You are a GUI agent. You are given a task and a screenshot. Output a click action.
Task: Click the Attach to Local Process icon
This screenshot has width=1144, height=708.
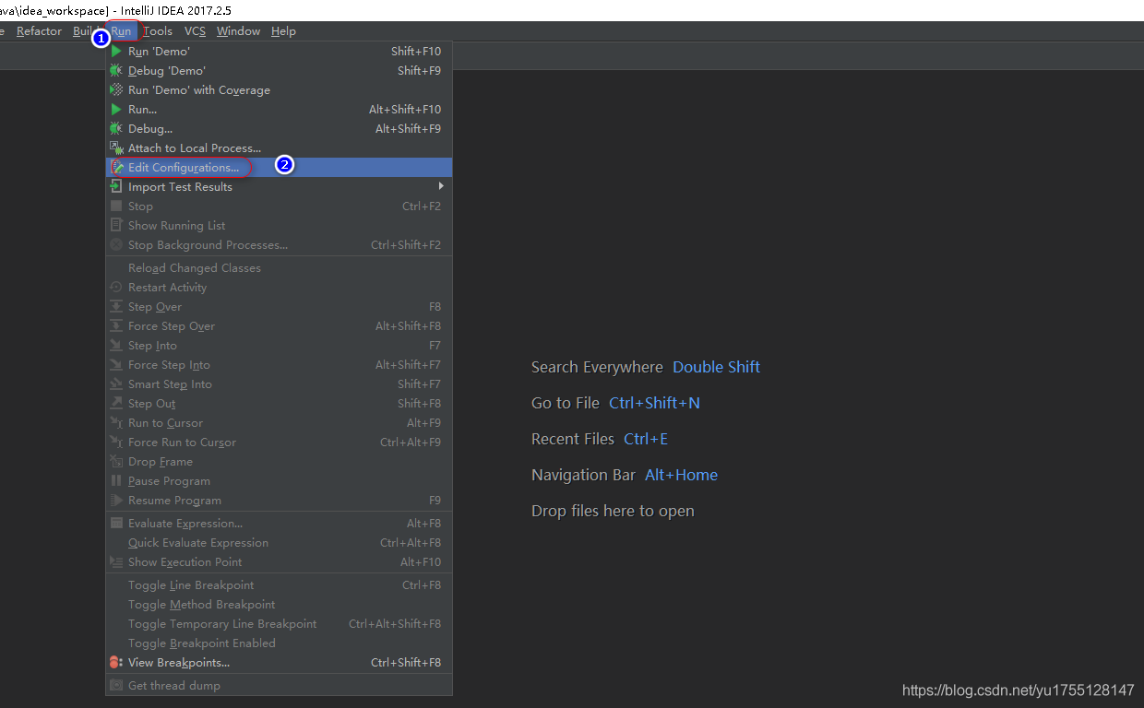pyautogui.click(x=116, y=148)
